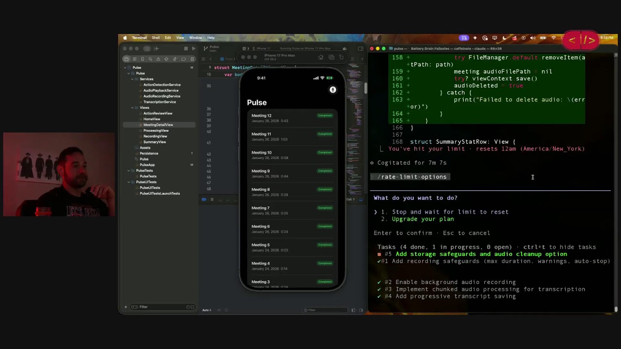
Task: Open Meeting 12 in the Pulse list
Action: [x=292, y=118]
